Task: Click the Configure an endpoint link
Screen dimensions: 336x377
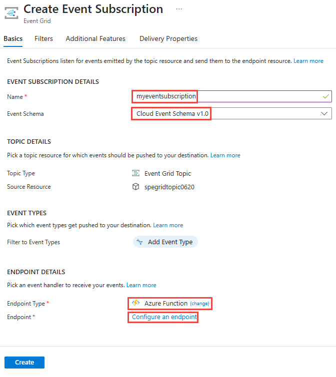Action: pyautogui.click(x=164, y=317)
